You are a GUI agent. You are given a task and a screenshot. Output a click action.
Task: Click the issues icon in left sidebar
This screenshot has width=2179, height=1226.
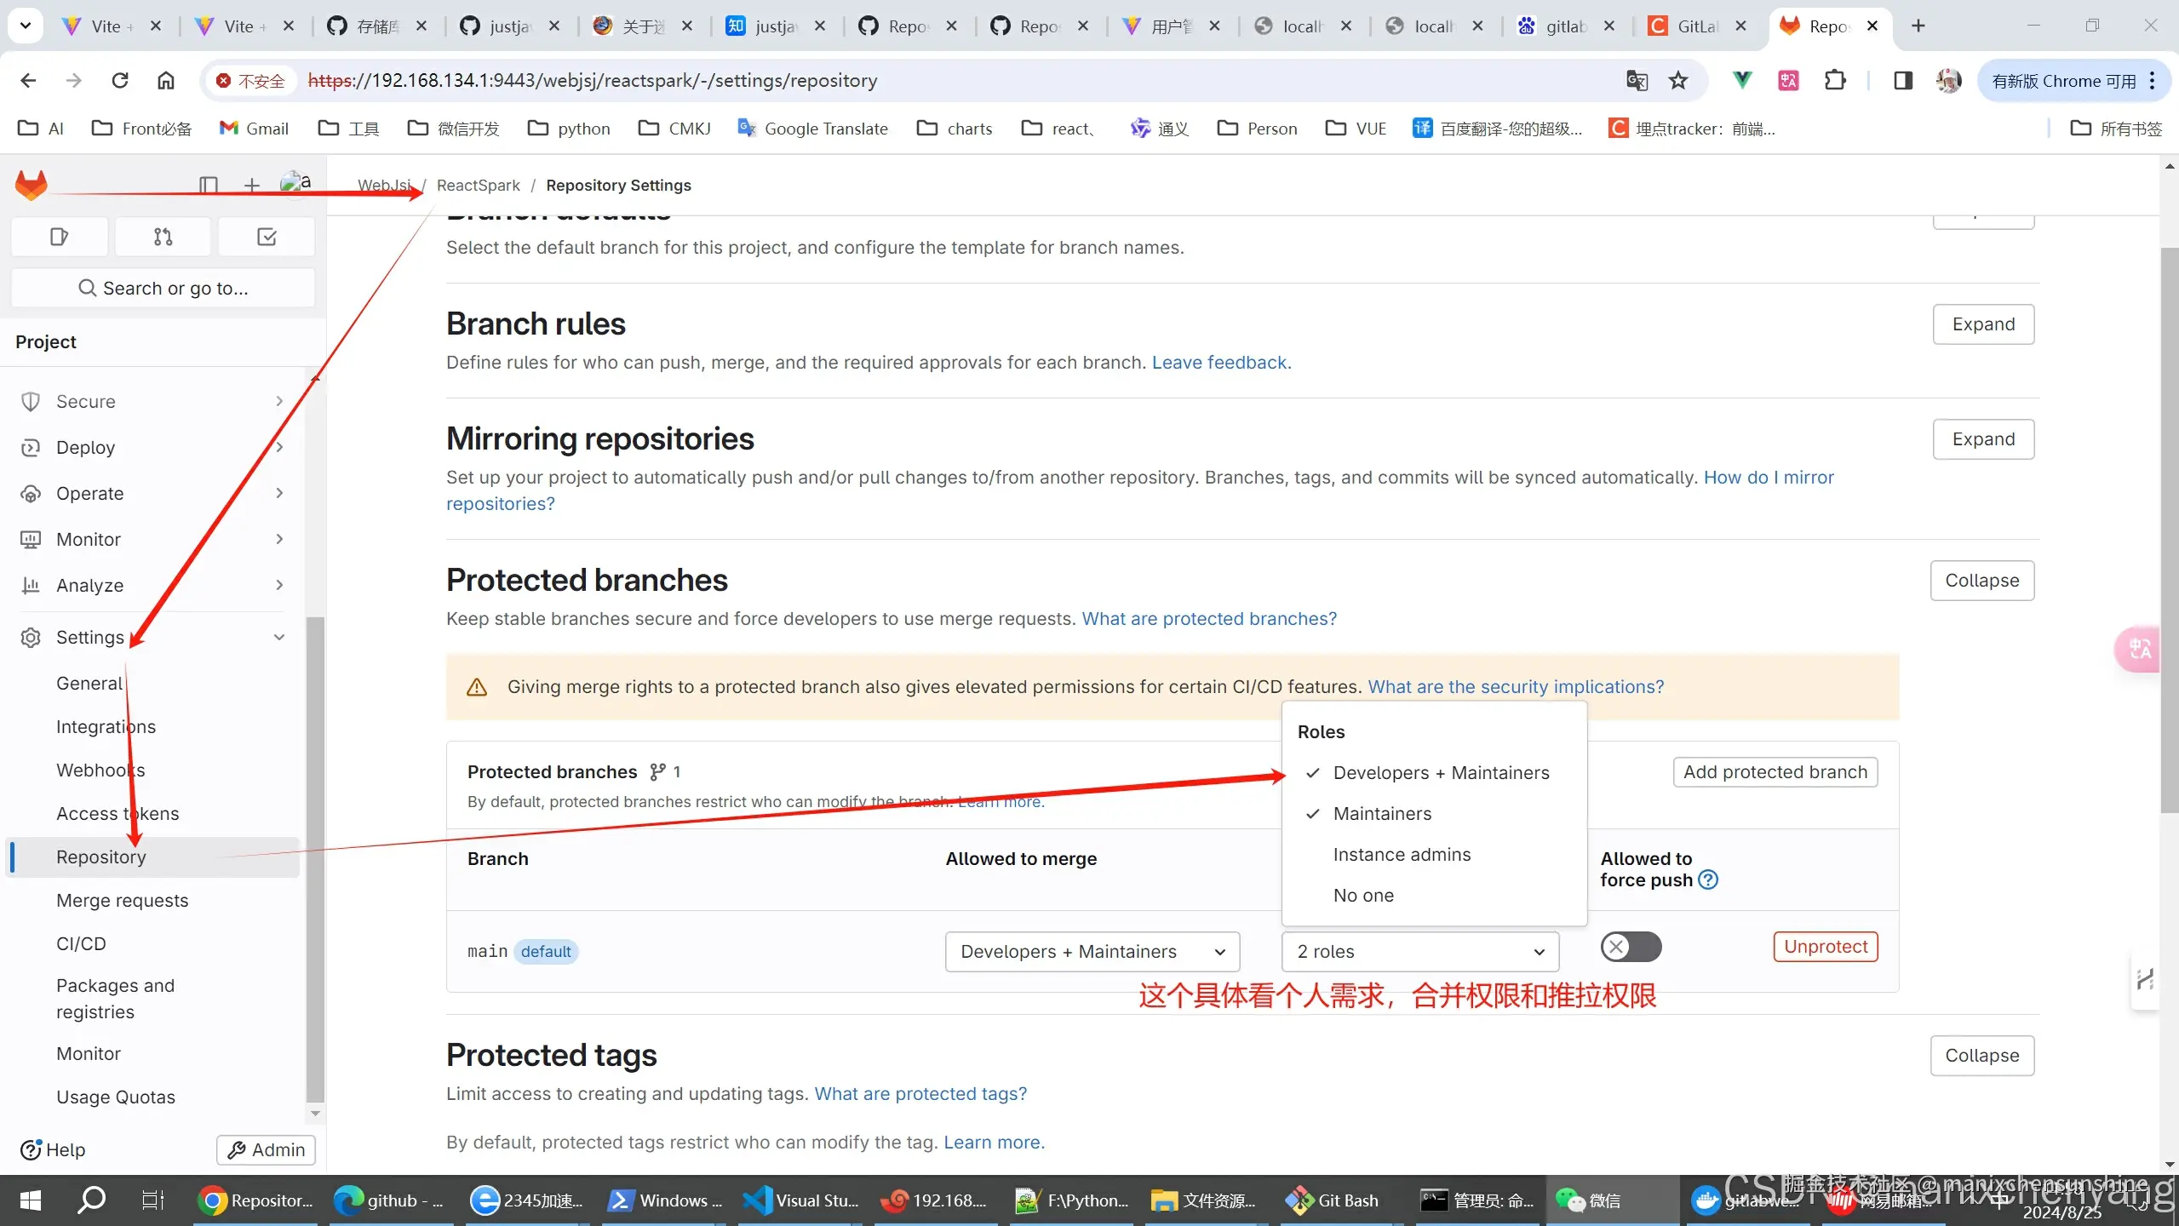(x=58, y=237)
